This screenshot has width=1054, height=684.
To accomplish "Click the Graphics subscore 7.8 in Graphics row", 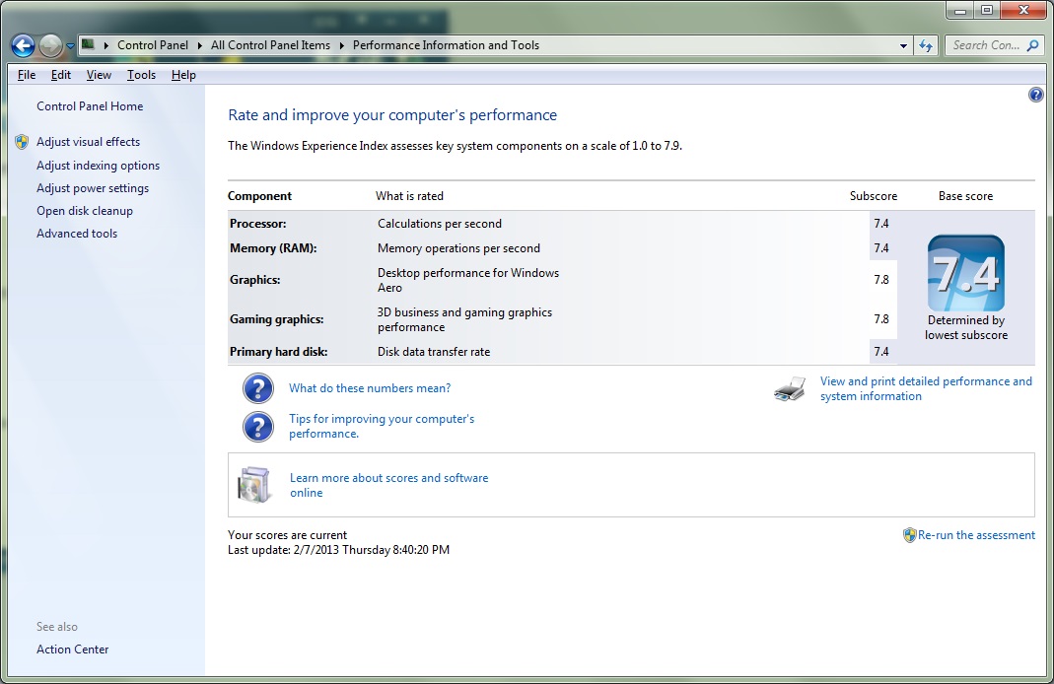I will (x=881, y=280).
